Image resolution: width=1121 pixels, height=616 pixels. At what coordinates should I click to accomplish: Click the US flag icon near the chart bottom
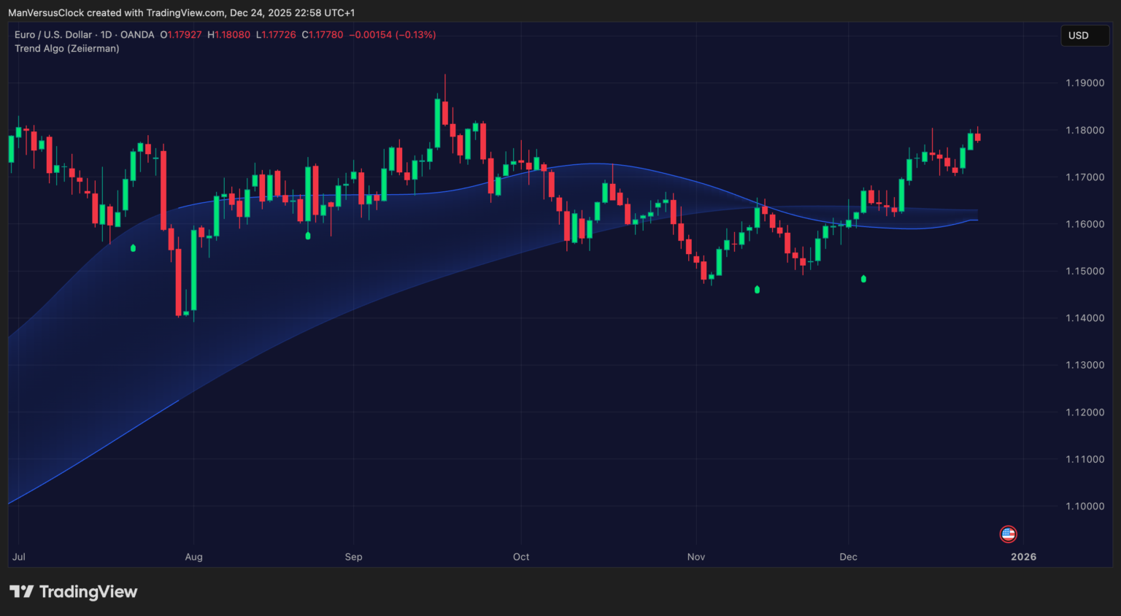pos(1008,534)
